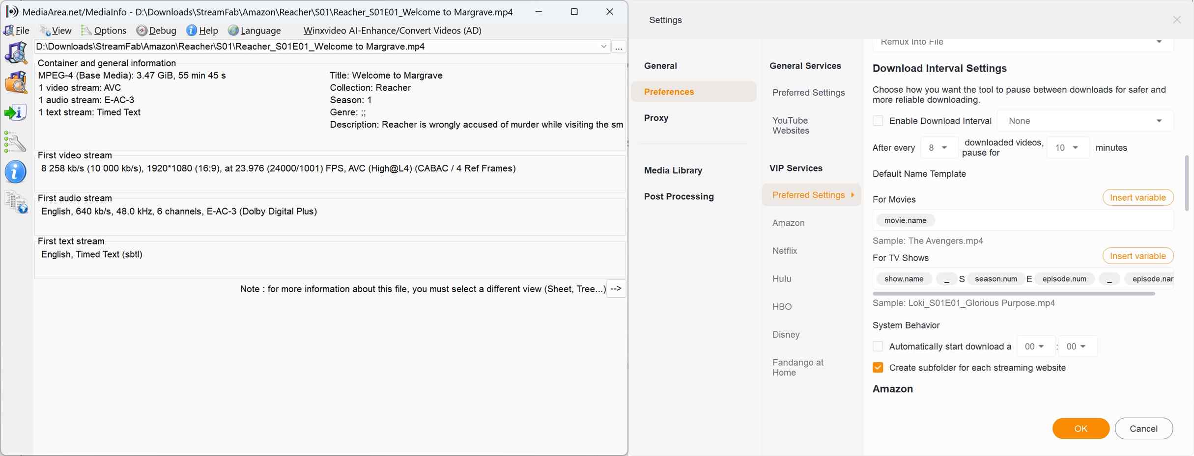This screenshot has height=456, width=1194.
Task: Enable Automatically start download at time
Action: click(x=878, y=346)
